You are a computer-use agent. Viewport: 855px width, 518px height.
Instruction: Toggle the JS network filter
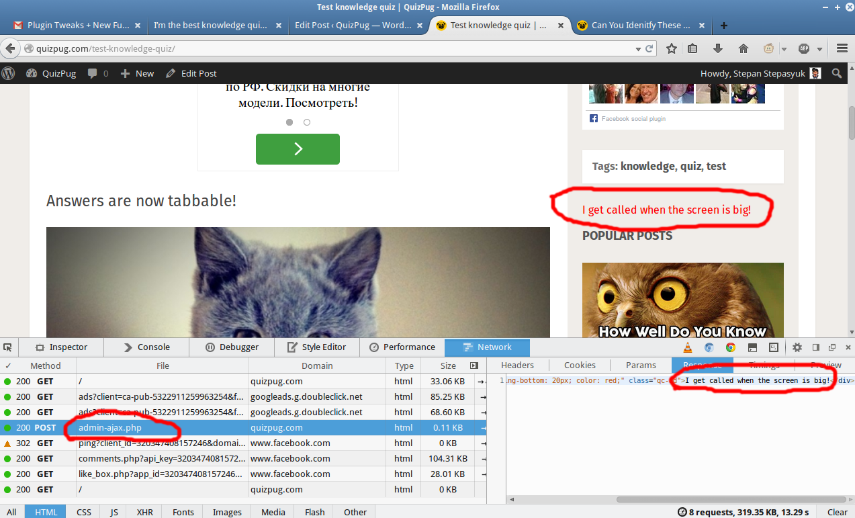114,512
